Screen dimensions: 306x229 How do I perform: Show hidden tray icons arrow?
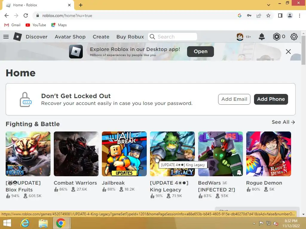[x=254, y=223]
